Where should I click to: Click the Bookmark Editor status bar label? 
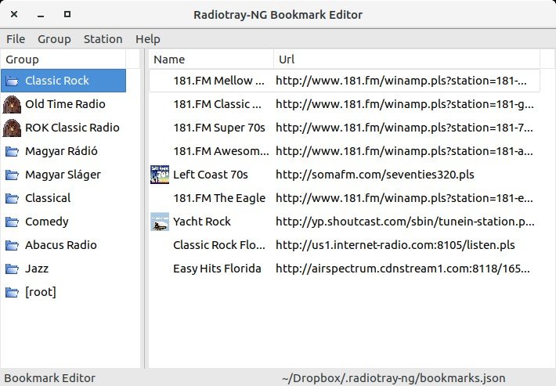49,378
